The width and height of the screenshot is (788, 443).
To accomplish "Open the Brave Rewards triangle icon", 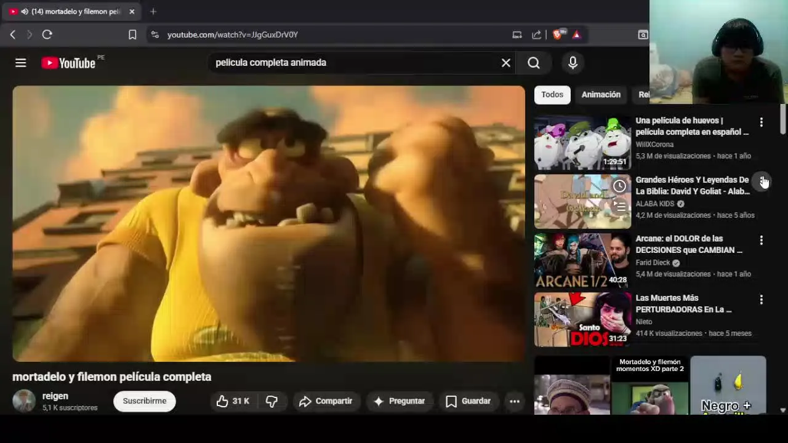I will (576, 35).
